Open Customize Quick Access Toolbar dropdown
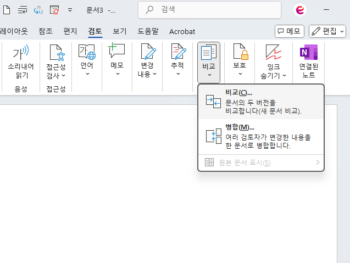The image size is (350, 263). click(70, 10)
